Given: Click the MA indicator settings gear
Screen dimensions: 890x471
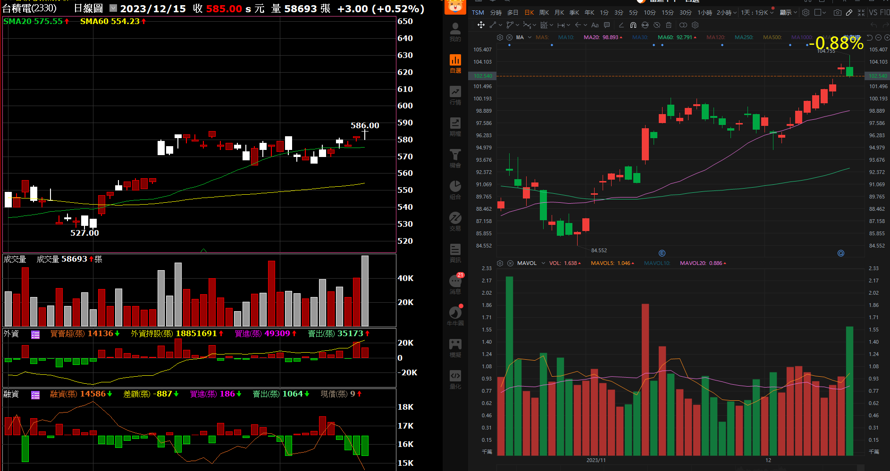Looking at the screenshot, I should pyautogui.click(x=500, y=37).
